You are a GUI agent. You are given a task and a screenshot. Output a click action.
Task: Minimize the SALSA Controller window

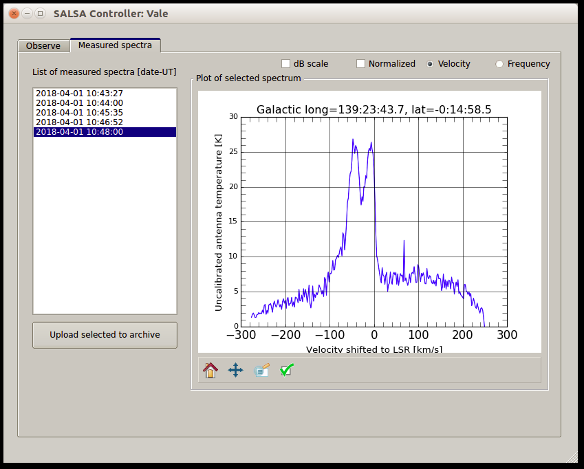[x=28, y=14]
